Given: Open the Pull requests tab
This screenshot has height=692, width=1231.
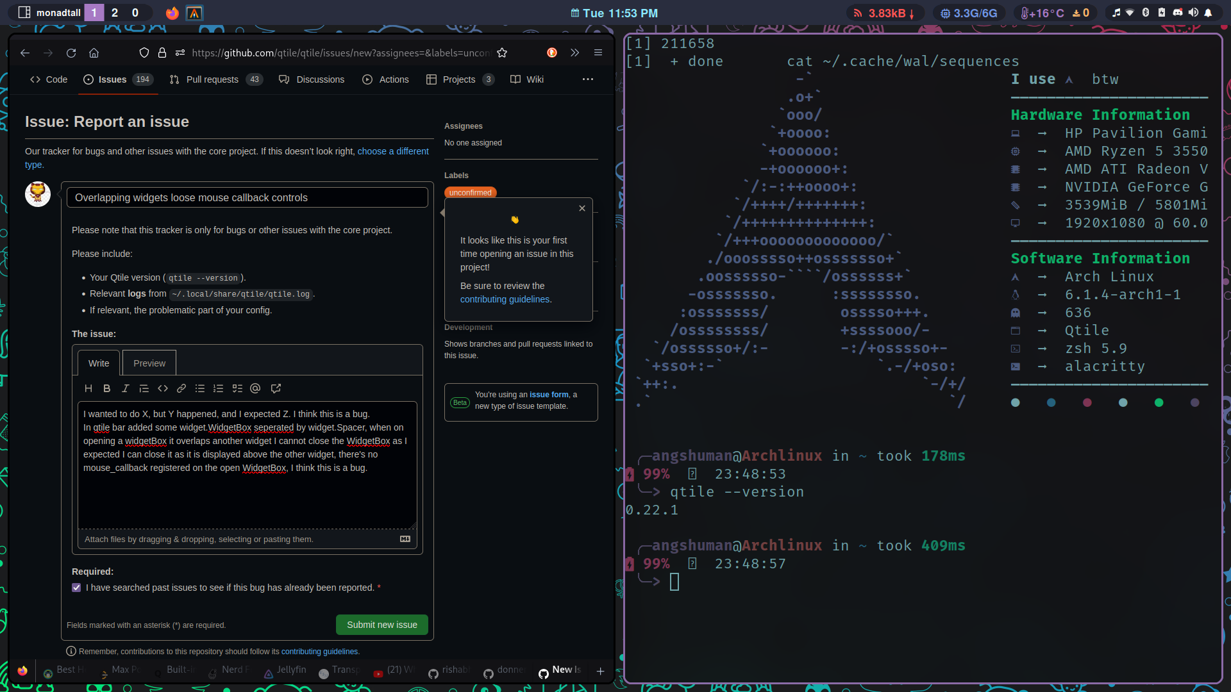Looking at the screenshot, I should point(212,79).
